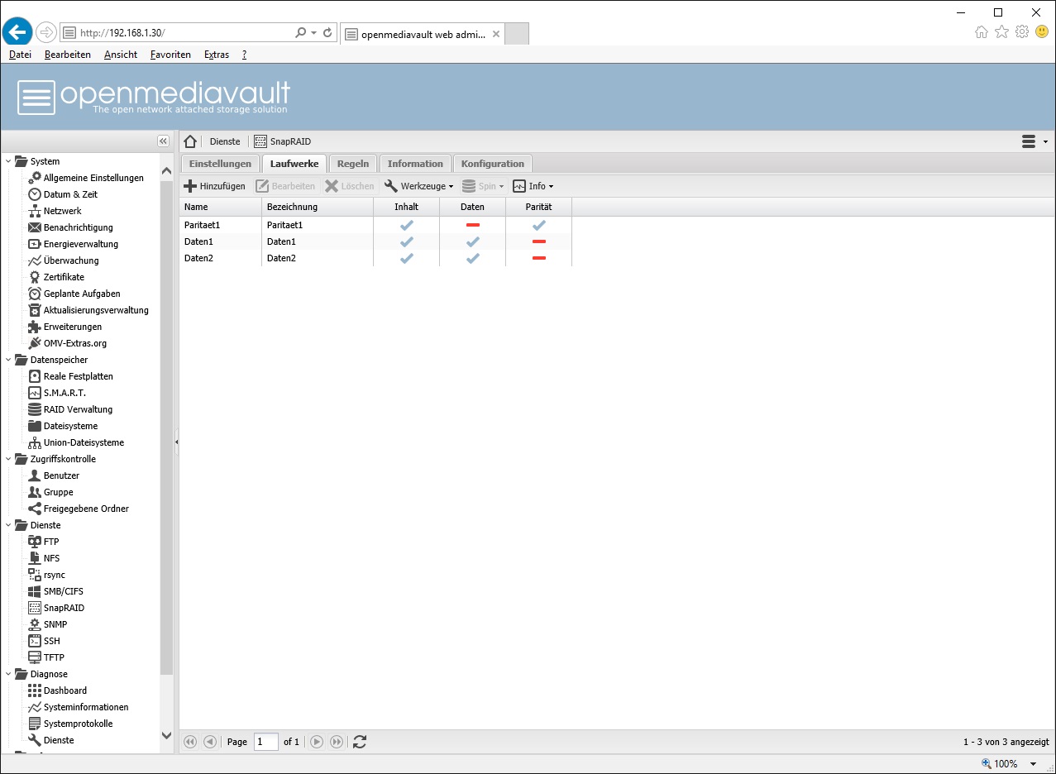This screenshot has width=1056, height=774.
Task: Click the SnapRAID sidebar icon
Action: point(35,608)
